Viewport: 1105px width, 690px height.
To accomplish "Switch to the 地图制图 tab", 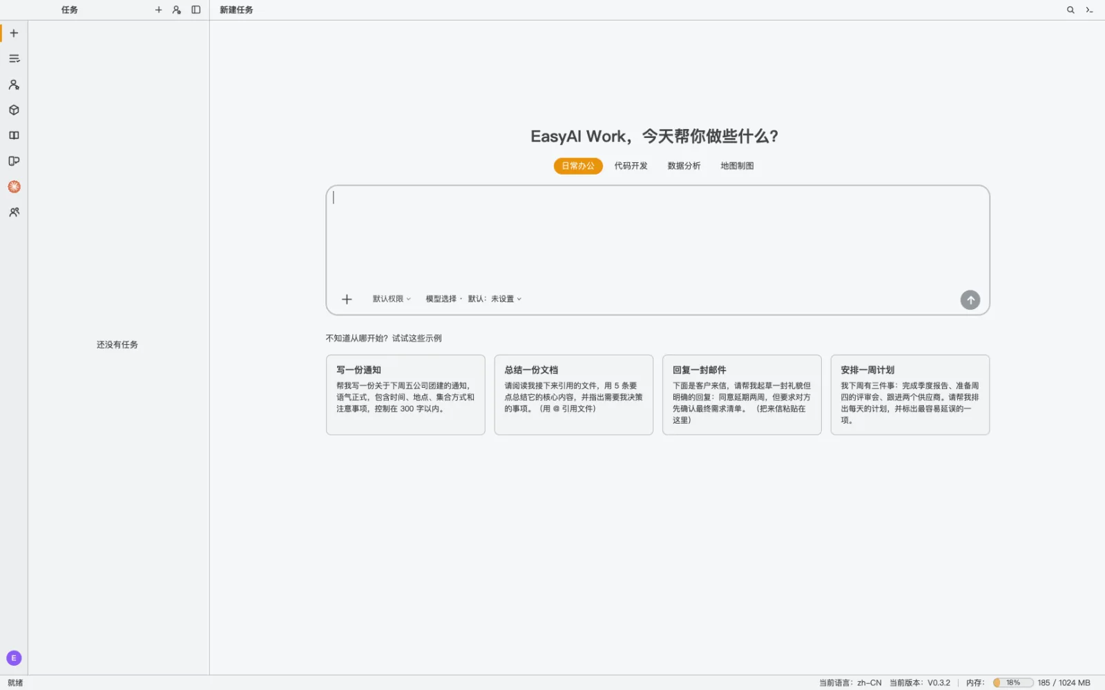I will click(737, 166).
